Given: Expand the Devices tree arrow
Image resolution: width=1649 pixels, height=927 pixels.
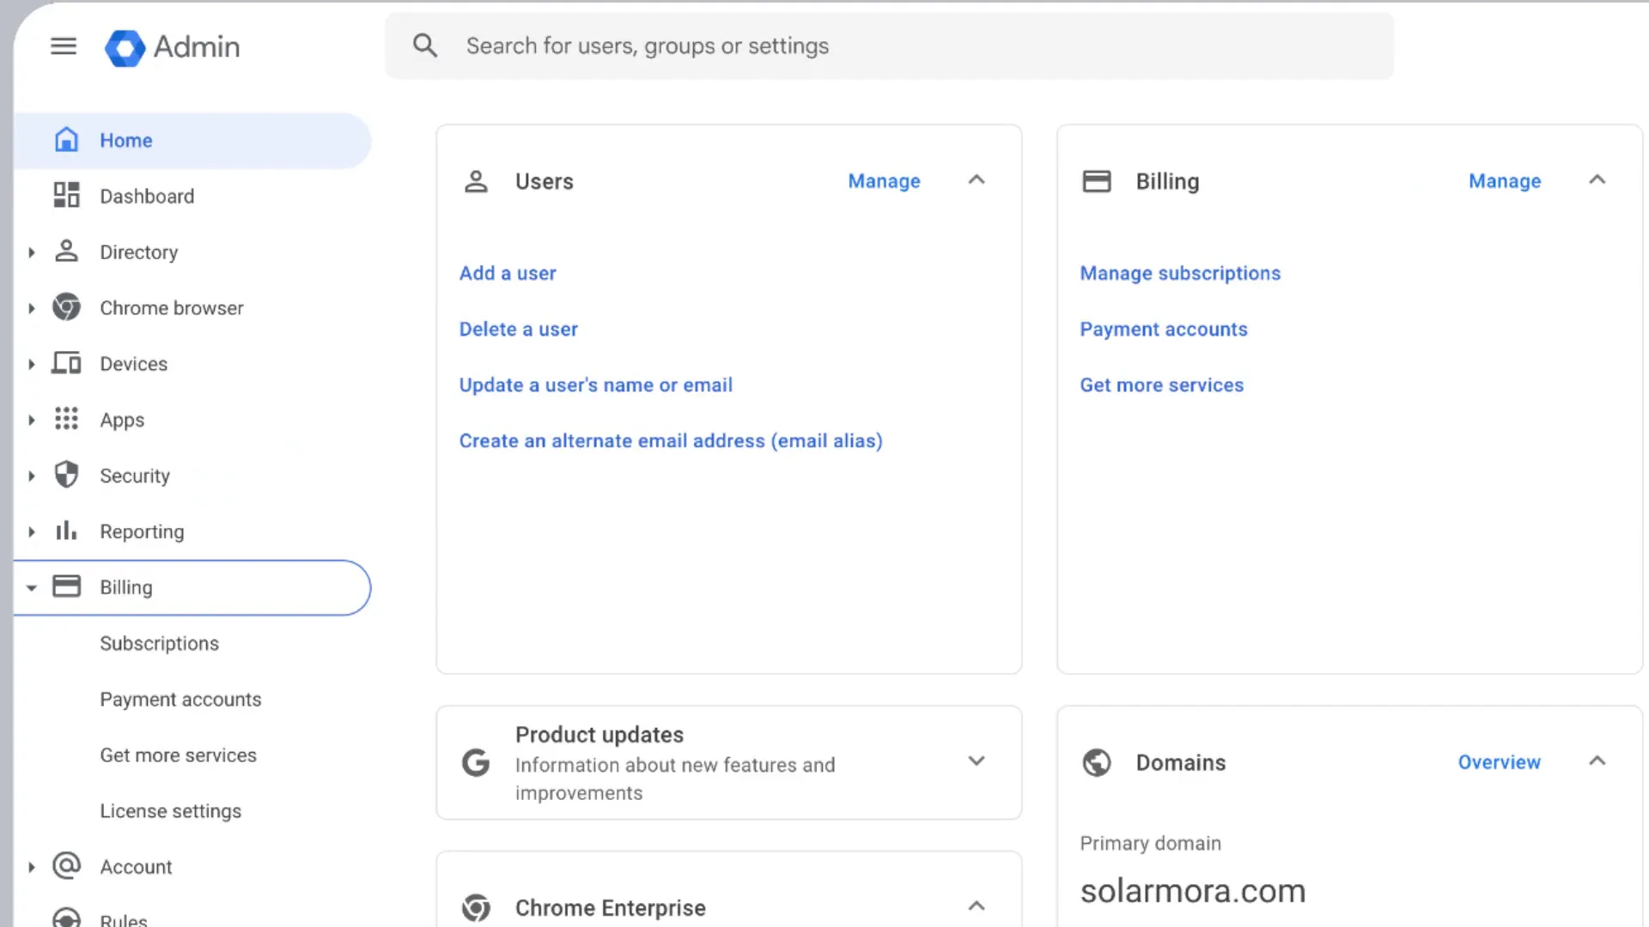Looking at the screenshot, I should [x=32, y=364].
